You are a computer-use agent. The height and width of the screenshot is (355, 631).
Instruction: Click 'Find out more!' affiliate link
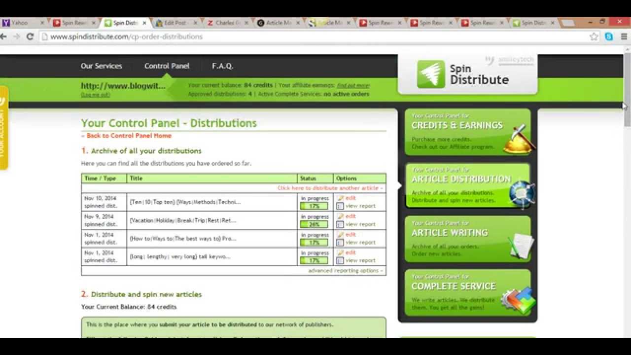(x=353, y=85)
